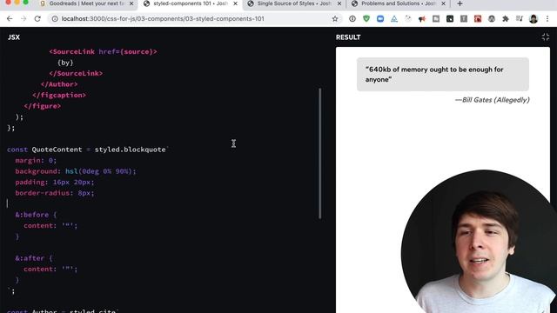Open the red square extension icon
The image size is (557, 313).
tap(478, 19)
